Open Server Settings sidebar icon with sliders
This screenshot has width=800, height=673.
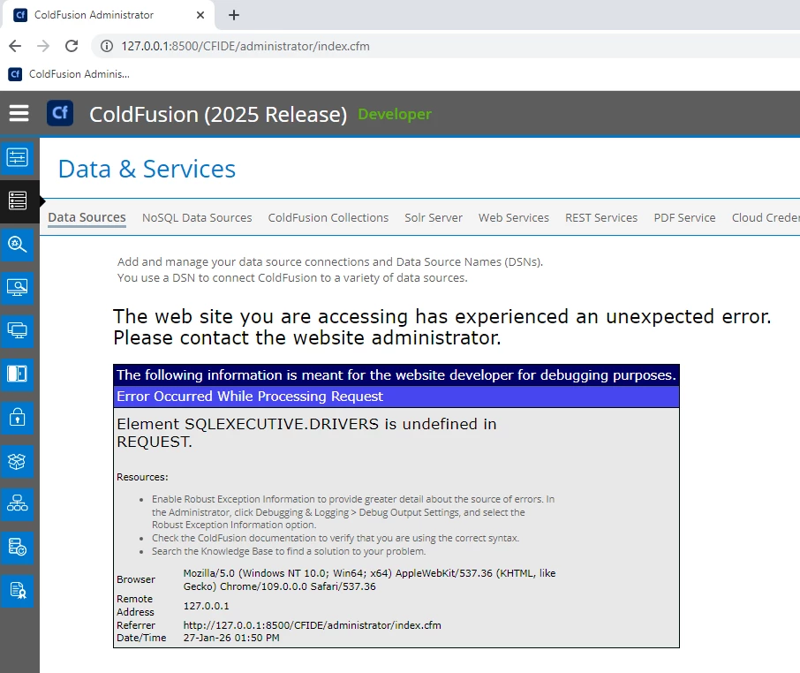18,157
